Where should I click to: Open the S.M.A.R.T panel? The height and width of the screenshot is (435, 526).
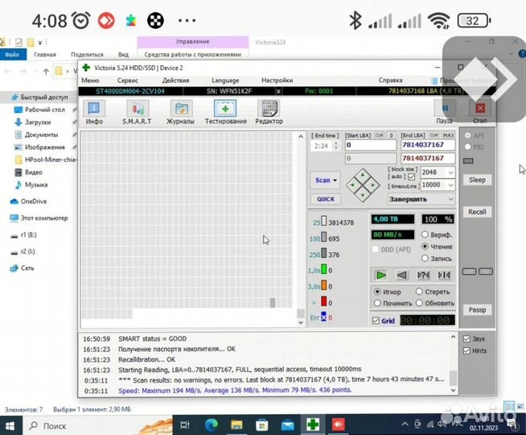pos(137,112)
